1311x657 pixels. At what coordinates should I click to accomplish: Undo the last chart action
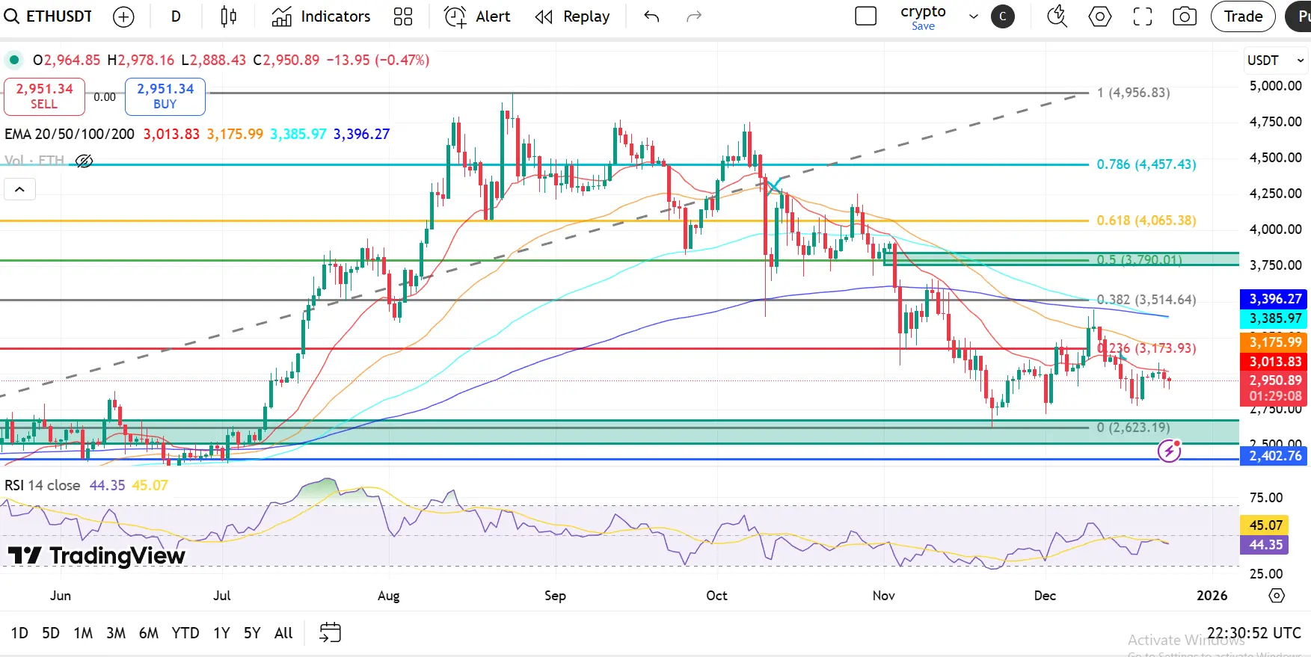pos(651,16)
